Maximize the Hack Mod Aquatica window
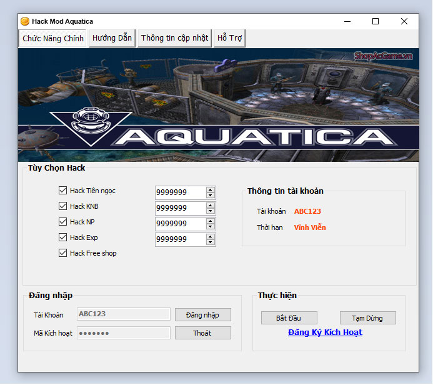This screenshot has width=433, height=385. click(x=376, y=21)
